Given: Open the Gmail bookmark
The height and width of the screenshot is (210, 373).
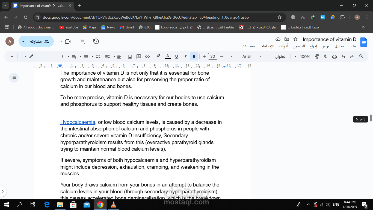Looking at the screenshot, I should point(127,27).
